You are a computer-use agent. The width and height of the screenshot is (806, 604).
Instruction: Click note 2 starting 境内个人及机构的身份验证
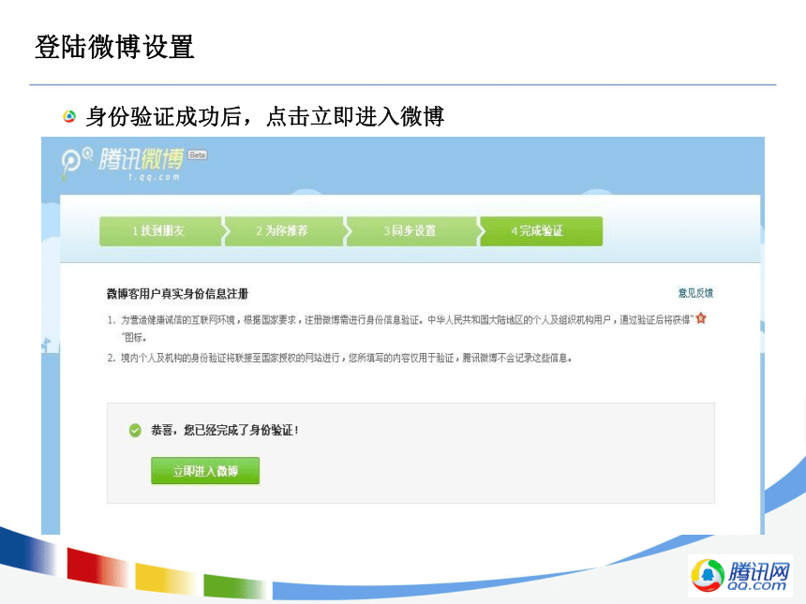340,358
